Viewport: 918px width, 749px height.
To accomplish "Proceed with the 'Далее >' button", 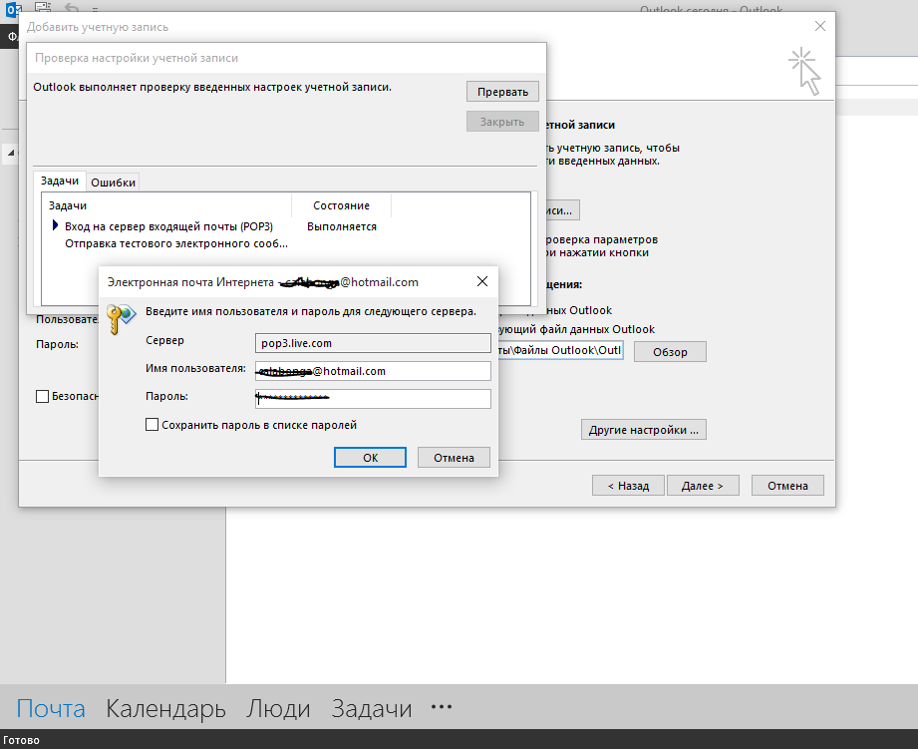I will point(703,486).
